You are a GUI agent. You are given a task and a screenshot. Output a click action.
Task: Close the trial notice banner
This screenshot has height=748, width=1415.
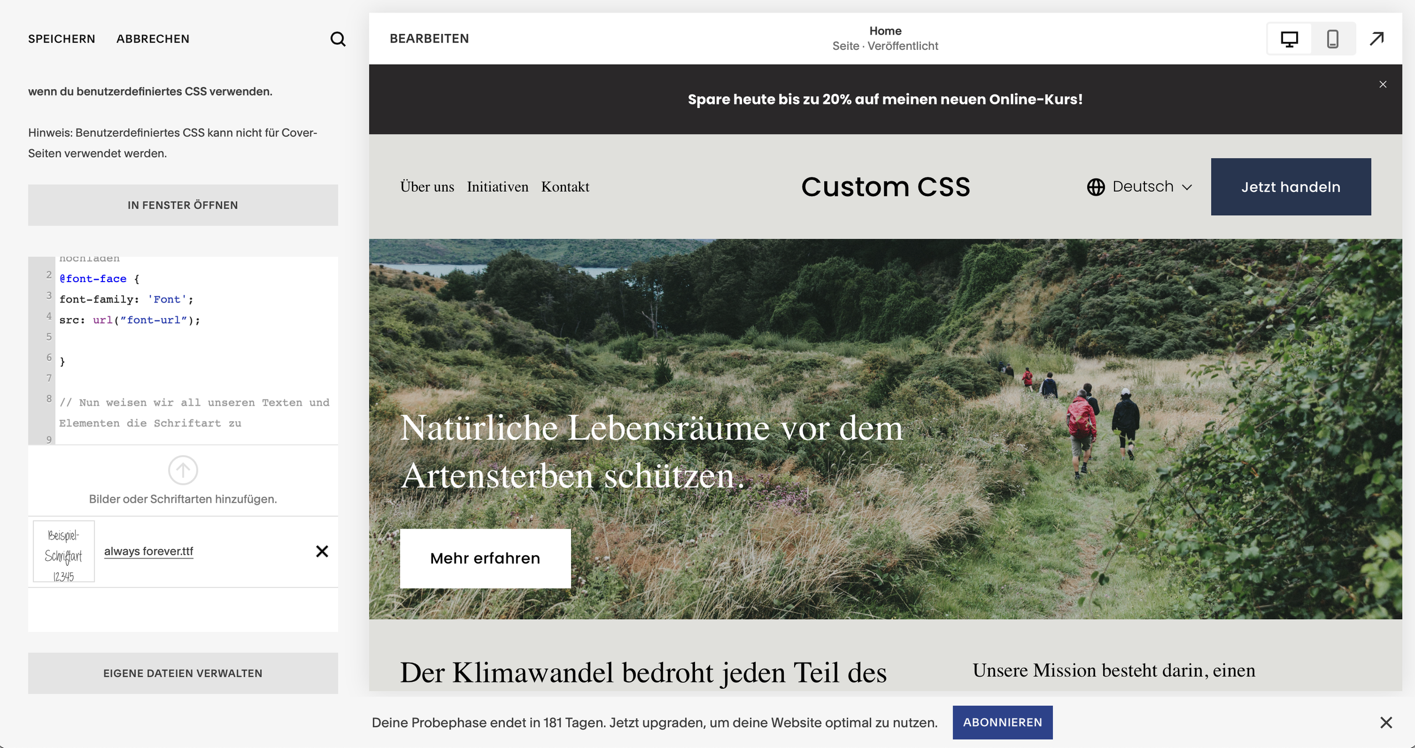1386,723
